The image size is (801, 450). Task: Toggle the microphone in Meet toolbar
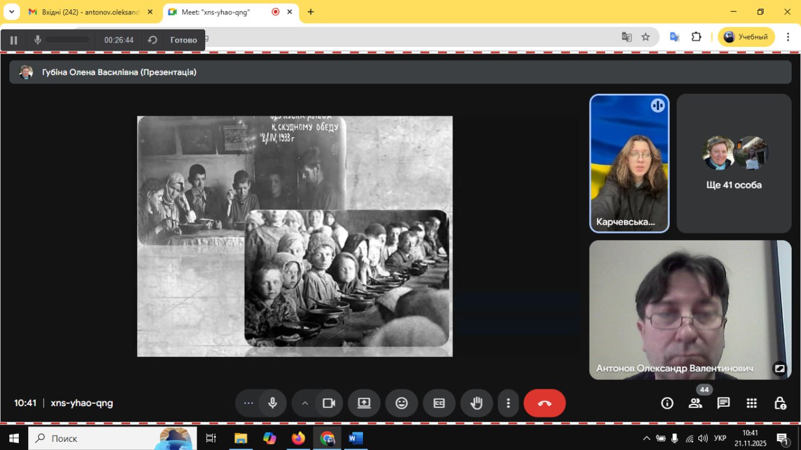pyautogui.click(x=273, y=403)
